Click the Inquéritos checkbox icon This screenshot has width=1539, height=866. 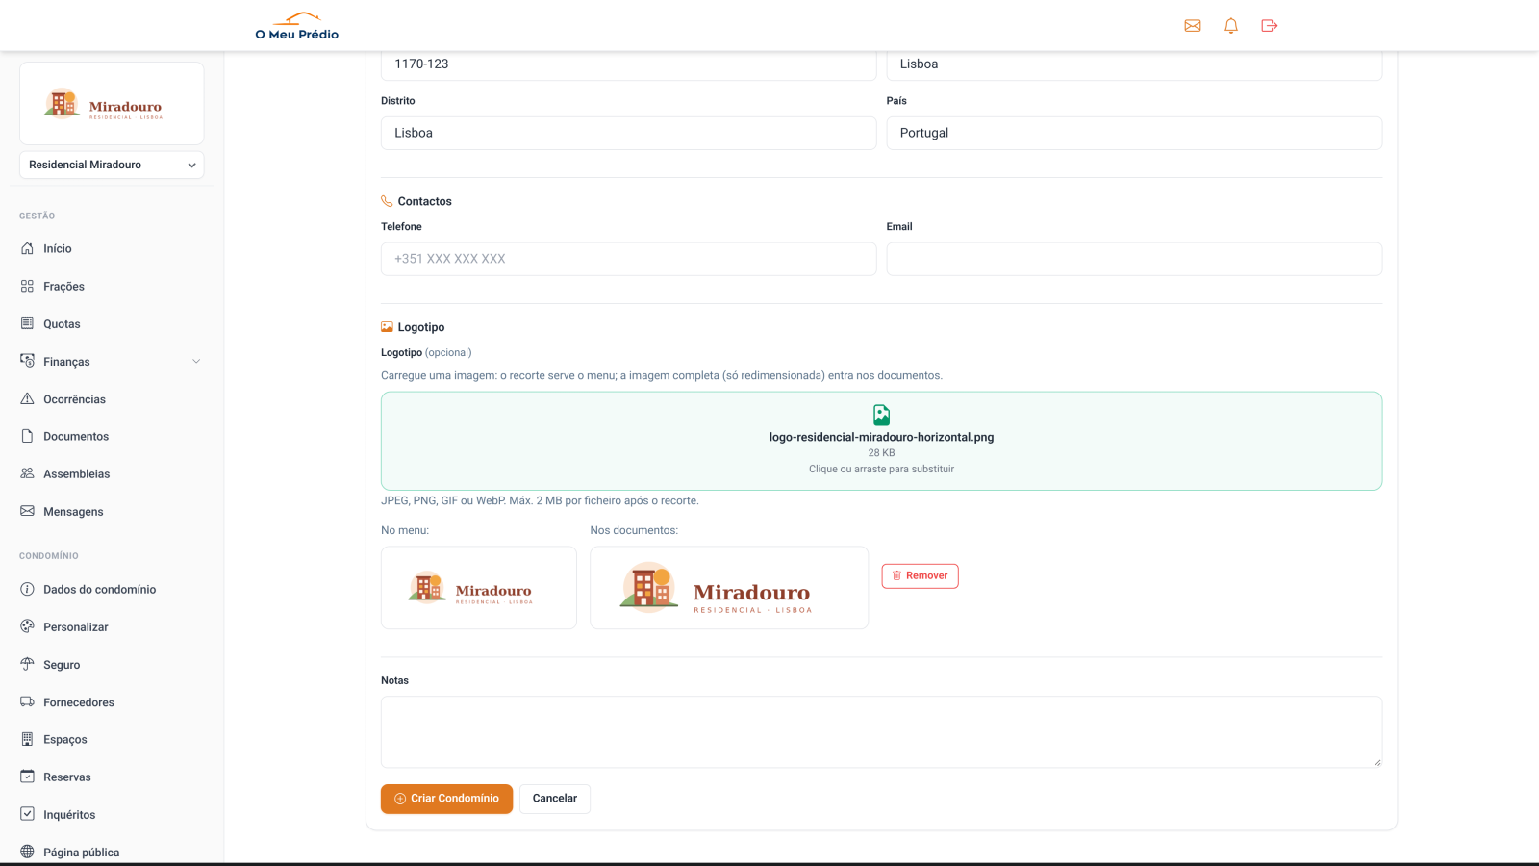coord(27,814)
